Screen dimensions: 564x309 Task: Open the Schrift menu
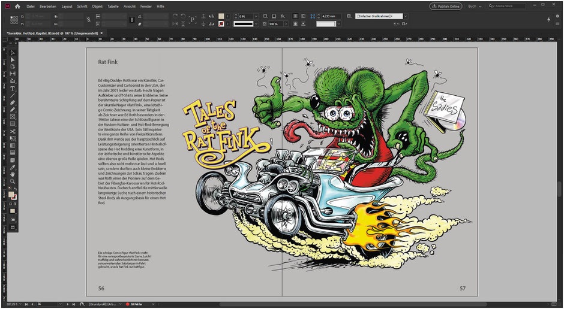tap(82, 7)
